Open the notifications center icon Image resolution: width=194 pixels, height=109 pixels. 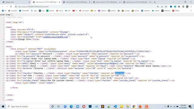tap(190, 106)
